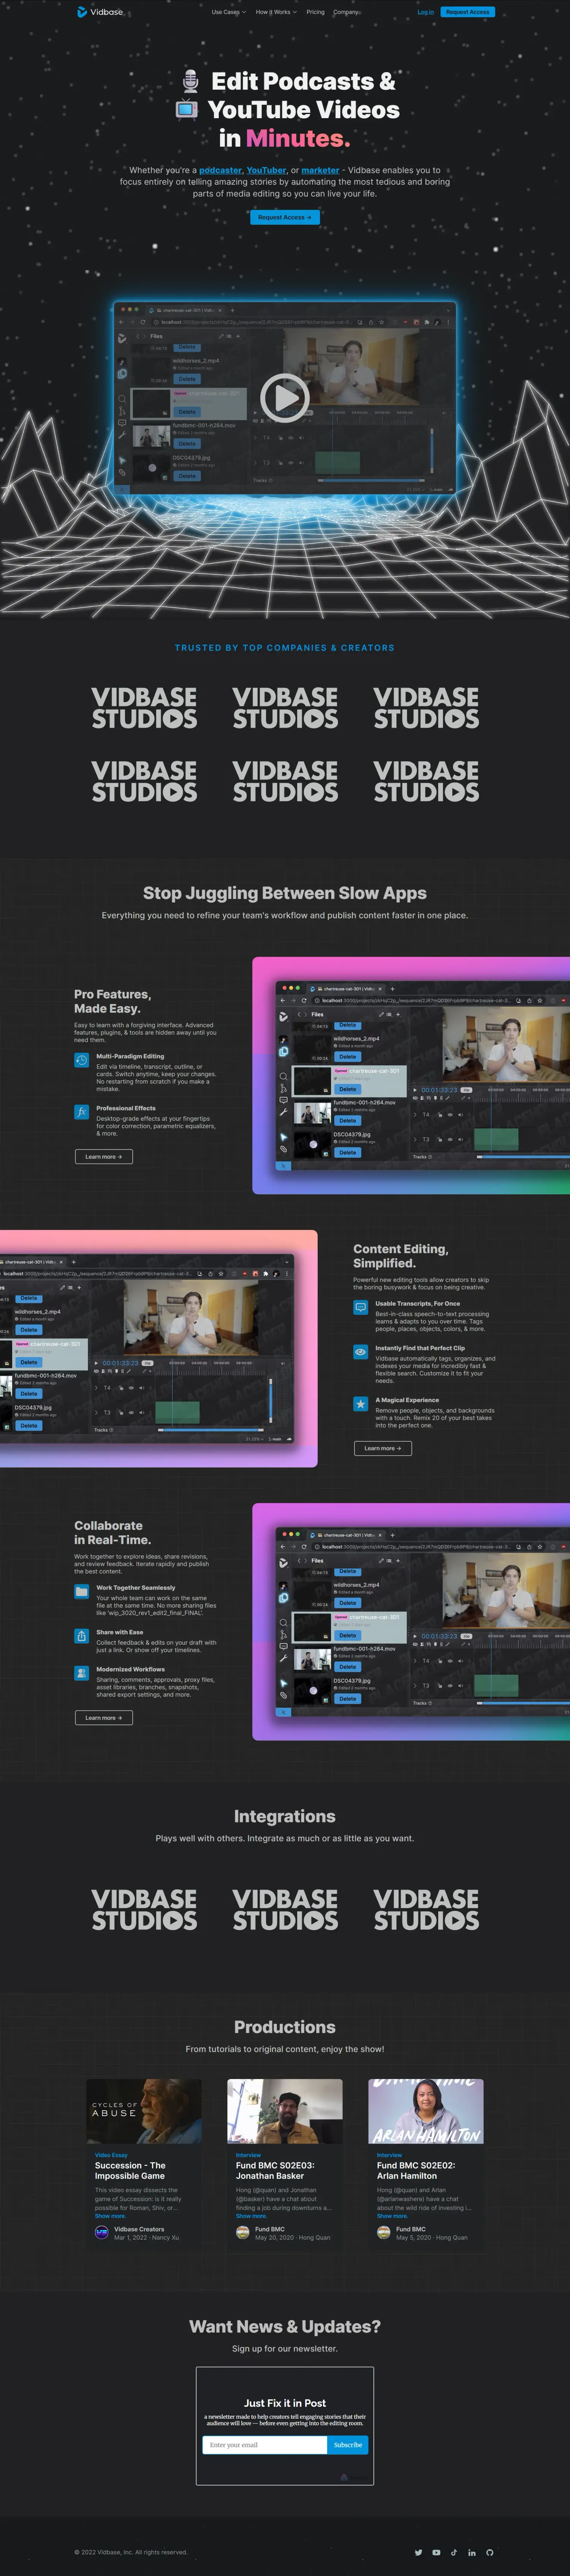Click Show more on Arlan Hamilton card
Image resolution: width=570 pixels, height=2576 pixels.
pos(392,2216)
